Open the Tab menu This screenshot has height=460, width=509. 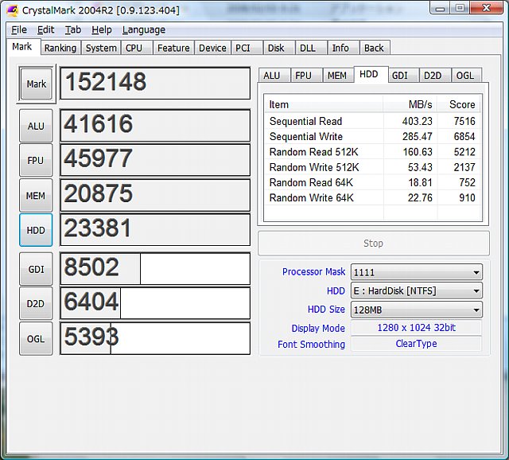click(73, 30)
